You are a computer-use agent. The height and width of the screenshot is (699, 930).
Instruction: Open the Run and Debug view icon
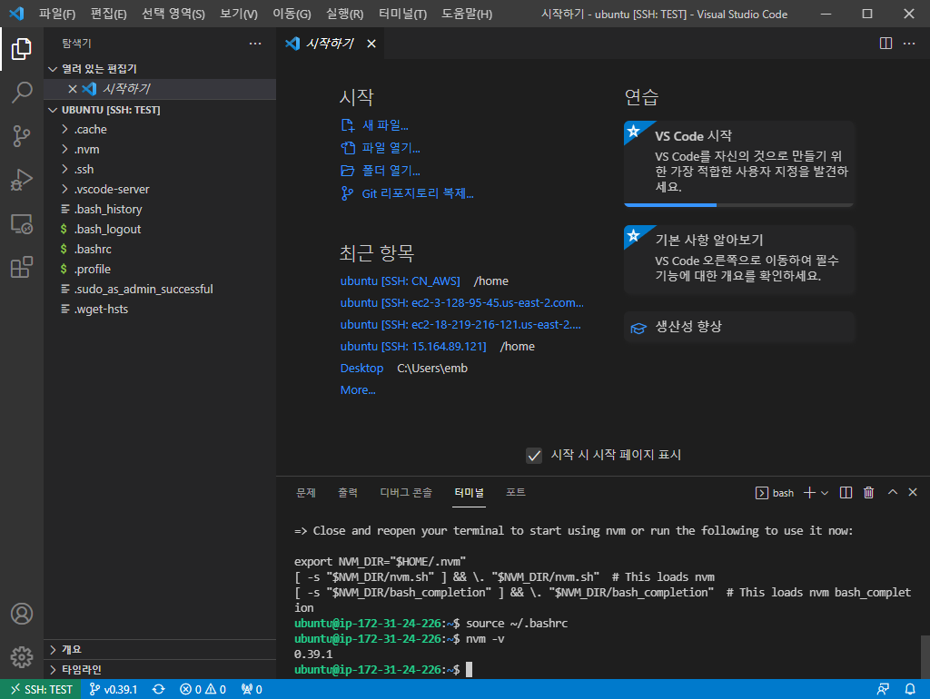22,180
